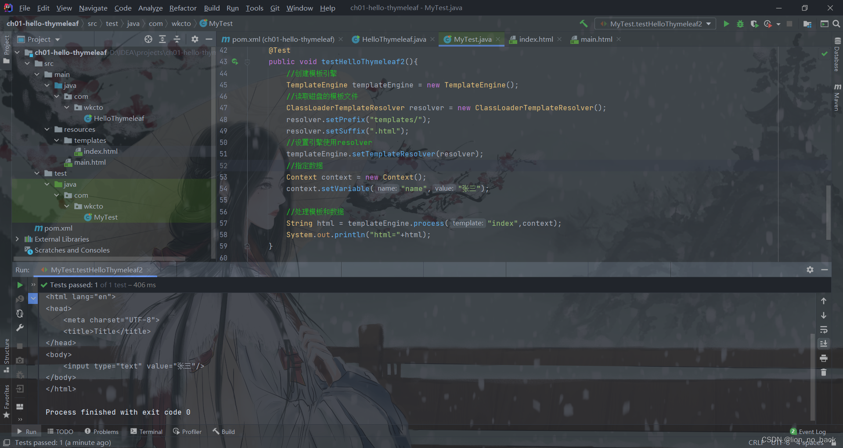The height and width of the screenshot is (448, 843).
Task: Expand External Libraries node
Action: 18,239
